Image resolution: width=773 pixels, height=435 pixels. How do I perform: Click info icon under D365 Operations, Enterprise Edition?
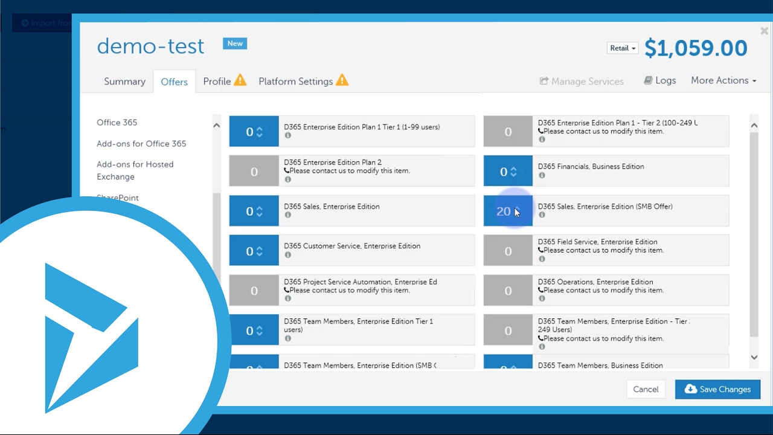(x=542, y=299)
